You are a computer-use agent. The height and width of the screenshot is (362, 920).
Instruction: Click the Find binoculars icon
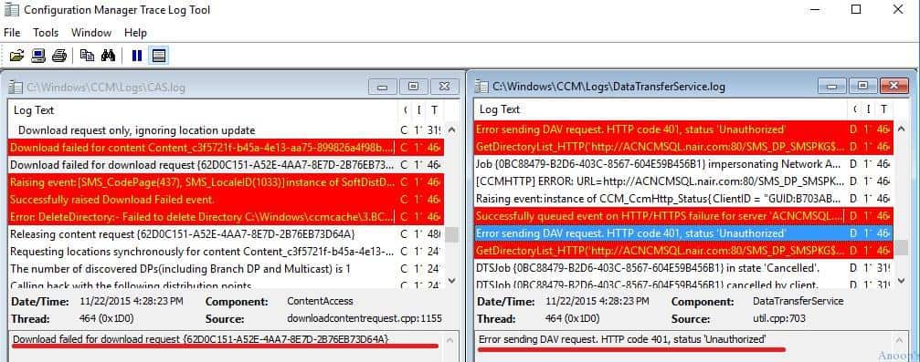[108, 56]
